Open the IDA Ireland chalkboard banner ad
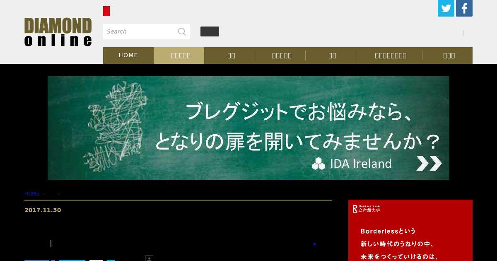497x261 pixels. pyautogui.click(x=248, y=128)
